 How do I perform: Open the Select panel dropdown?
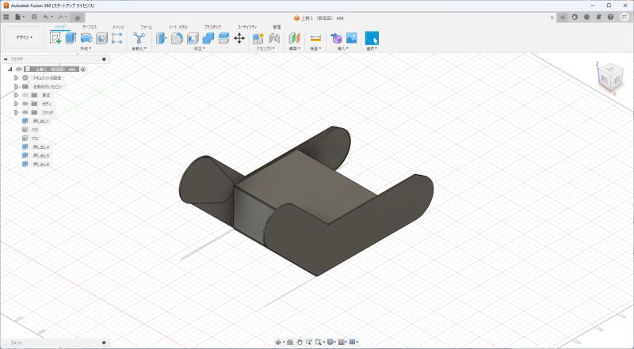tap(371, 48)
